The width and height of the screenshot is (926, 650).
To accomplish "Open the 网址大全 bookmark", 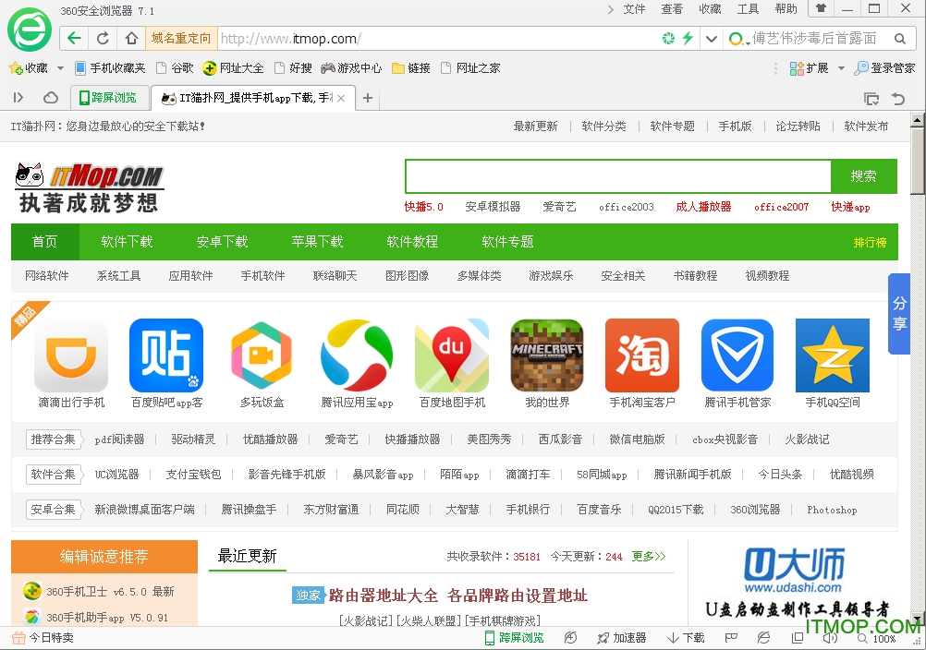I will coord(233,68).
